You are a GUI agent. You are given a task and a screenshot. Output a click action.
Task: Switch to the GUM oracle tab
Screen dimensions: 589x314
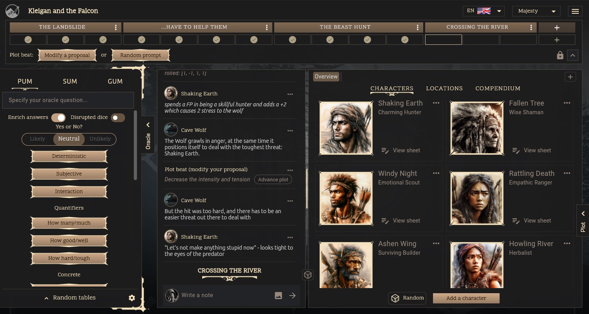click(x=115, y=81)
